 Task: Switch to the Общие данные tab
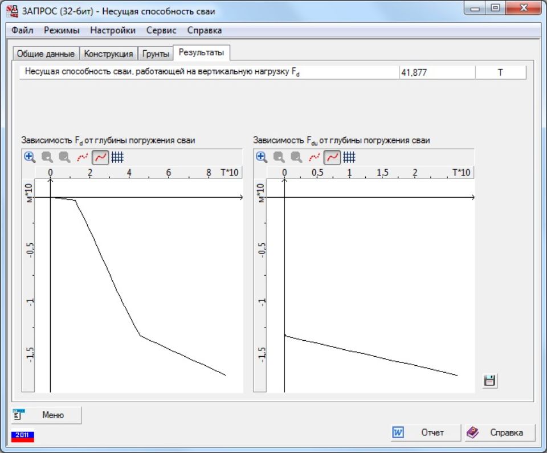click(x=46, y=54)
